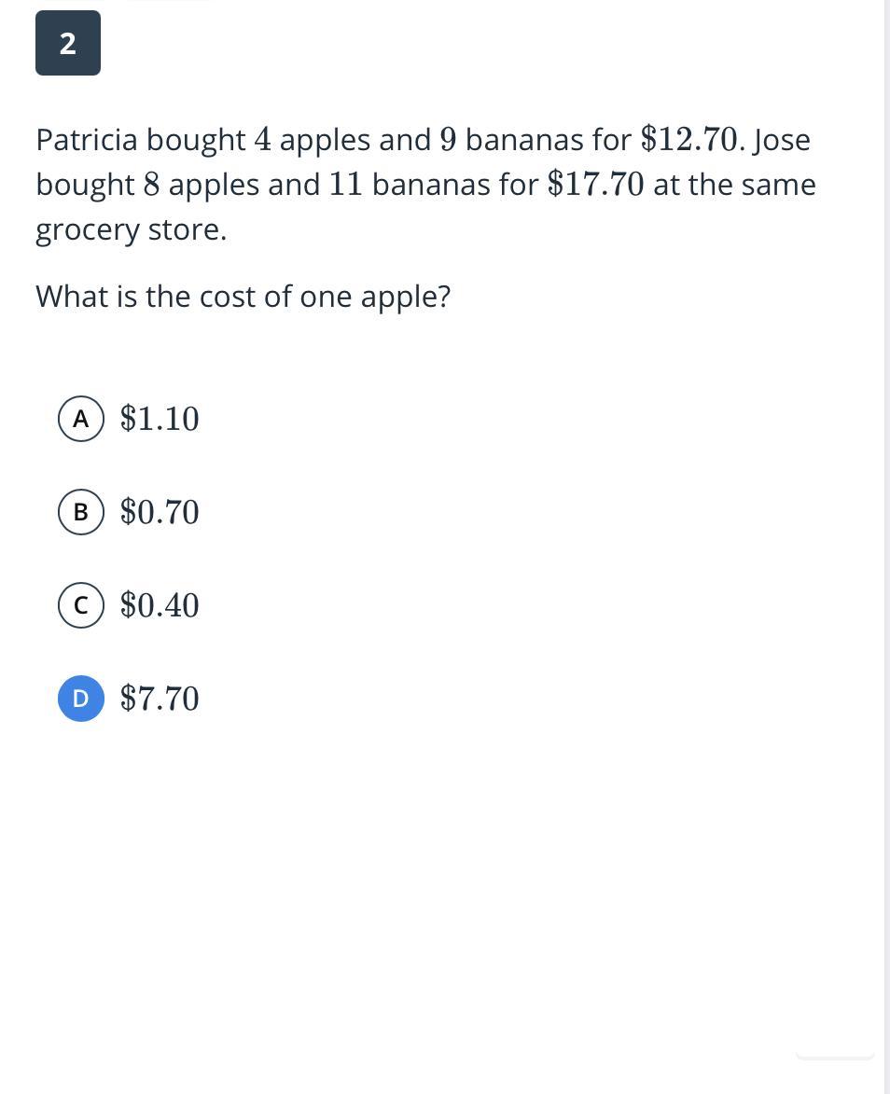Click the $17.70 amount in the problem
The height and width of the screenshot is (1094, 890).
[x=595, y=185]
